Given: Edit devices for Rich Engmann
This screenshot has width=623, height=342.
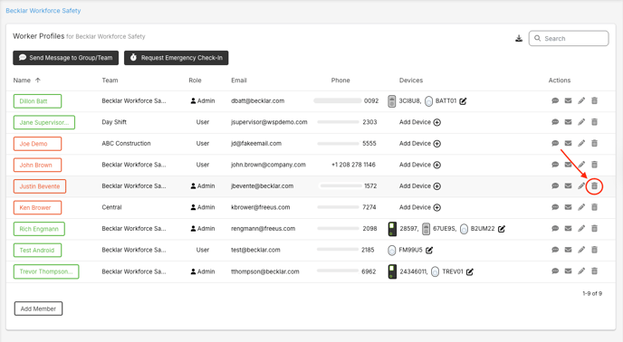Looking at the screenshot, I should (502, 229).
